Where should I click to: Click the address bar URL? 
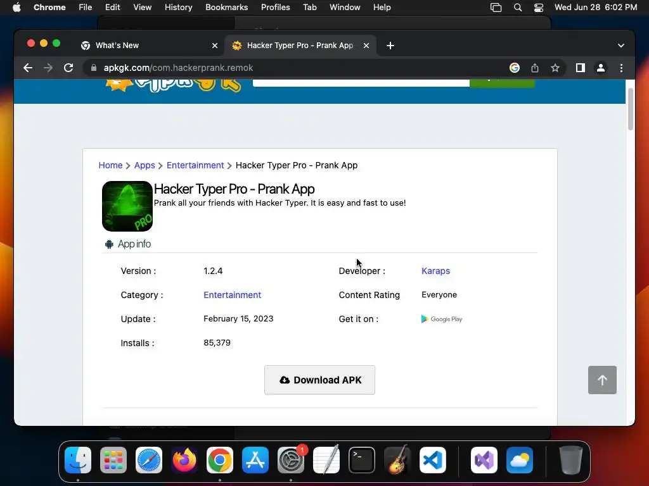coord(178,68)
